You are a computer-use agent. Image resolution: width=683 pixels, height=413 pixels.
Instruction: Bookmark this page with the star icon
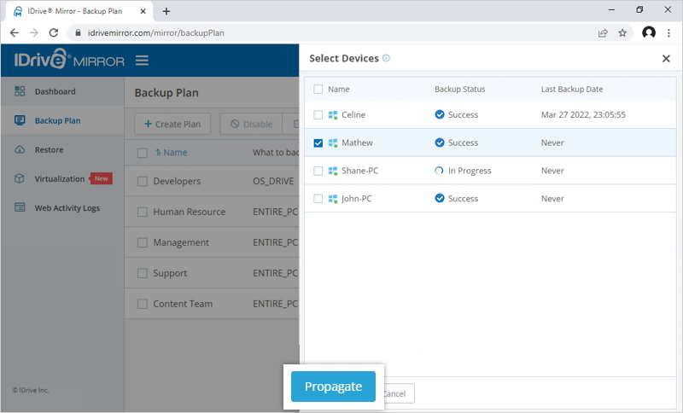[623, 32]
